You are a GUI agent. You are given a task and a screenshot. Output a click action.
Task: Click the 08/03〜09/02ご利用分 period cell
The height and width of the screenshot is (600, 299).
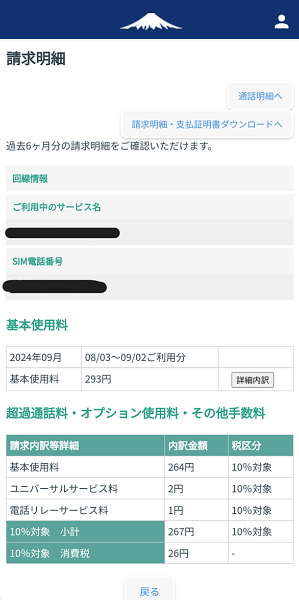(x=149, y=357)
